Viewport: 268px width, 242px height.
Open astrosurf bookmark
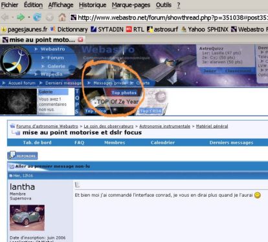[162, 29]
